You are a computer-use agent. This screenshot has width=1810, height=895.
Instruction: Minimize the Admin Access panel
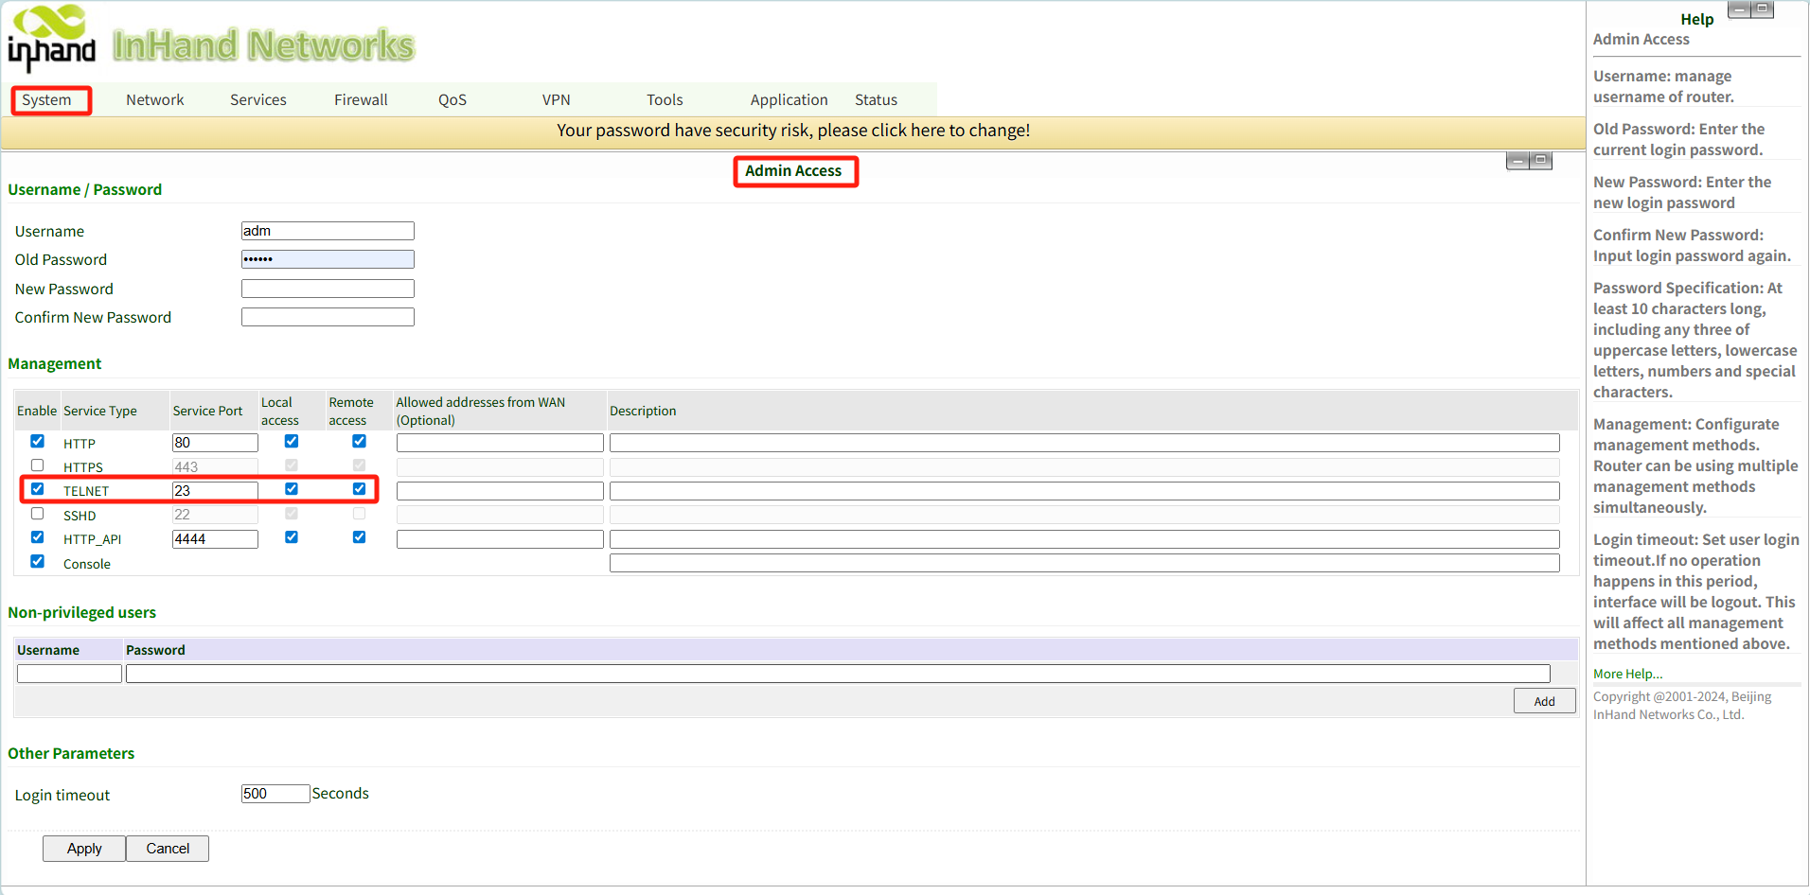(1518, 161)
